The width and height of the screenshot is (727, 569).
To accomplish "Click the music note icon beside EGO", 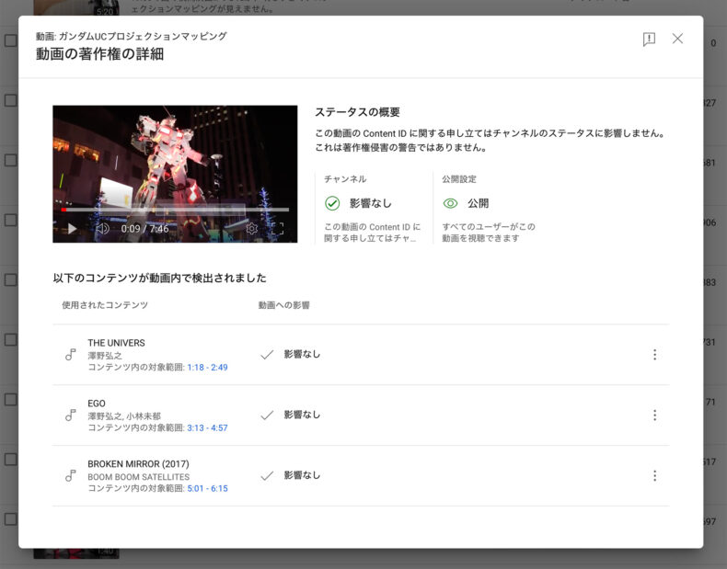I will 70,415.
